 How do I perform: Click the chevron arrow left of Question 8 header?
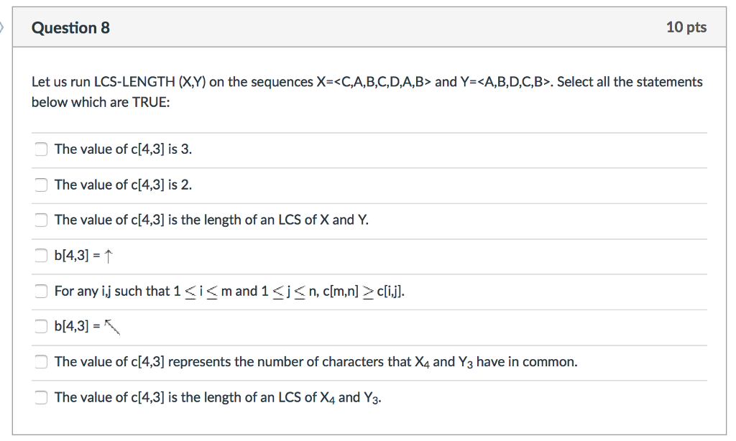click(2, 28)
